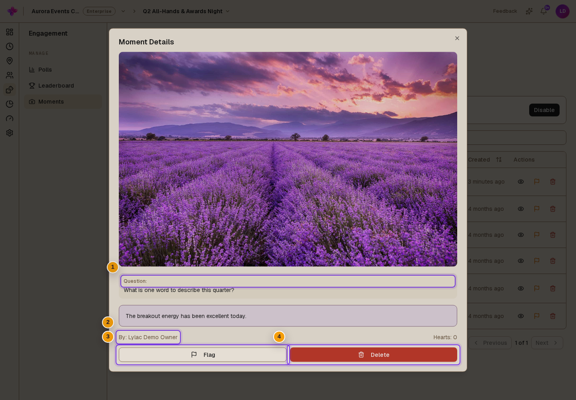Open the Lylac flower logo home

tap(12, 11)
